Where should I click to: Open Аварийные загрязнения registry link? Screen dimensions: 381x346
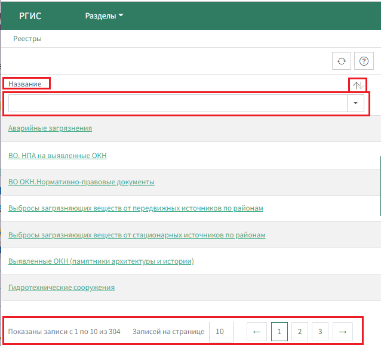(50, 128)
